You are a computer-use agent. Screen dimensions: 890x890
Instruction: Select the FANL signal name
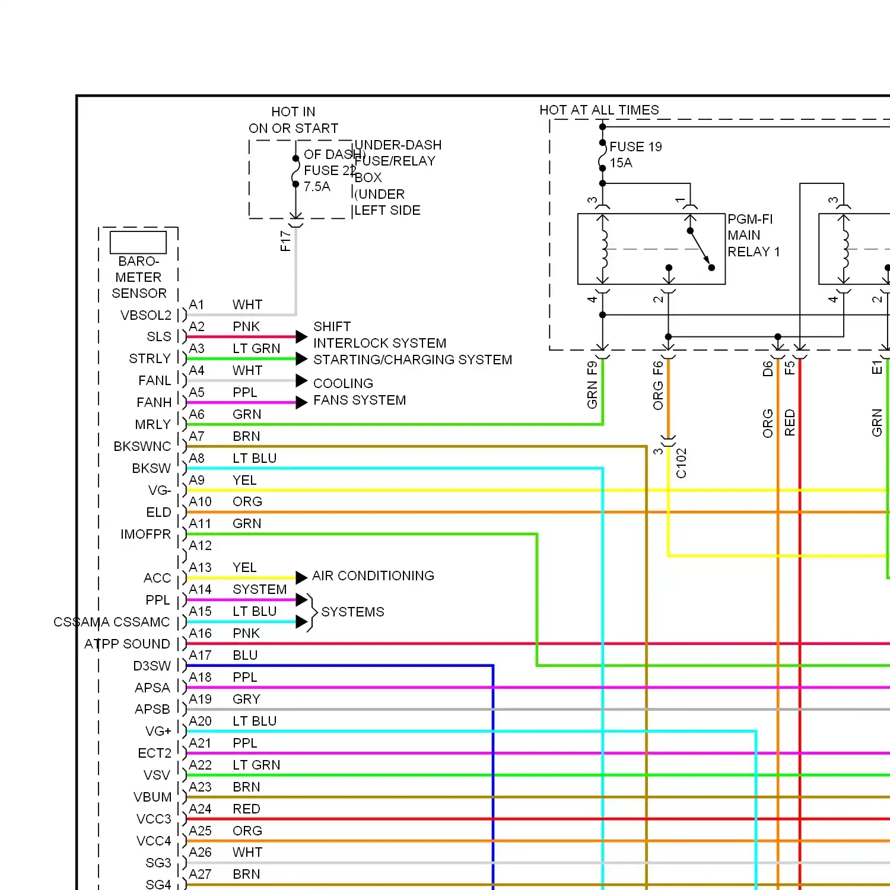(155, 380)
